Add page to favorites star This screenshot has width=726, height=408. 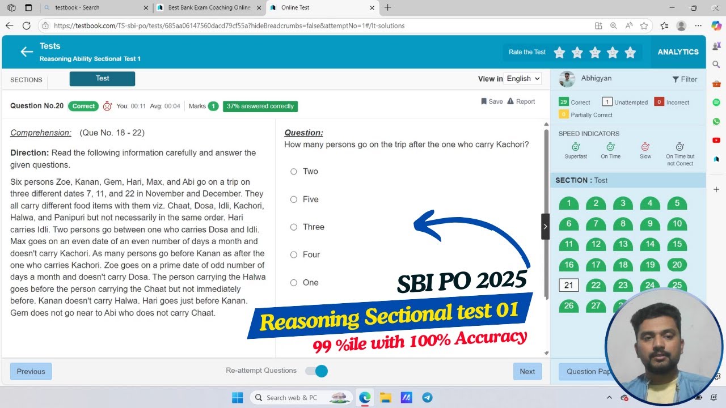tap(644, 25)
